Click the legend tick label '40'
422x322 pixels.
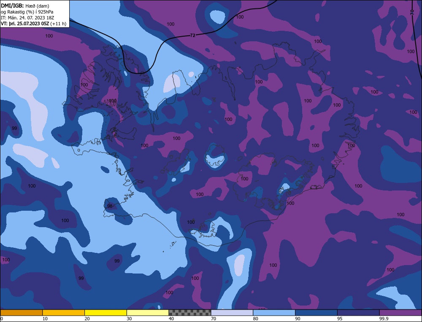tap(171, 319)
